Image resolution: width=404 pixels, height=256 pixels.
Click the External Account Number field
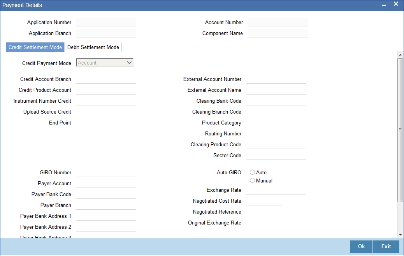point(276,79)
